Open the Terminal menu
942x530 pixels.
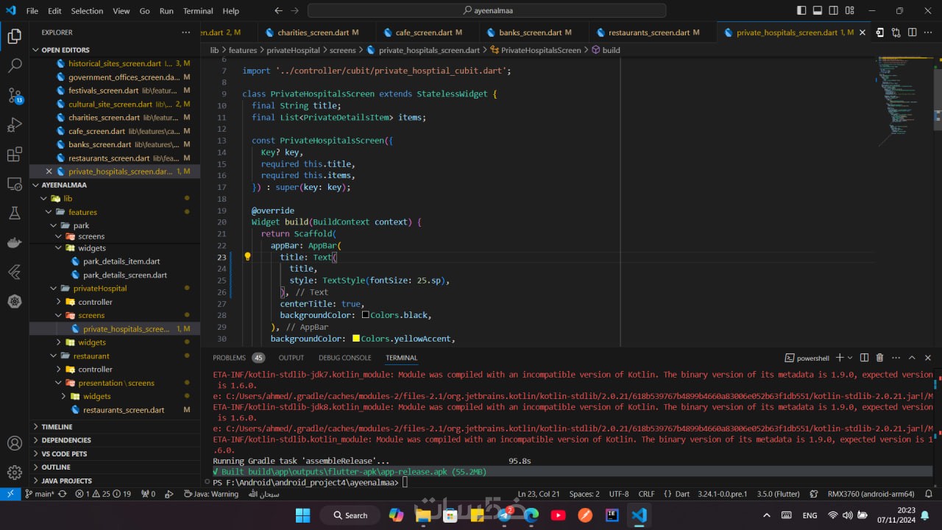(x=198, y=11)
